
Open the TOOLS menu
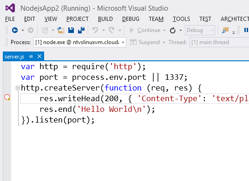click(x=181, y=19)
